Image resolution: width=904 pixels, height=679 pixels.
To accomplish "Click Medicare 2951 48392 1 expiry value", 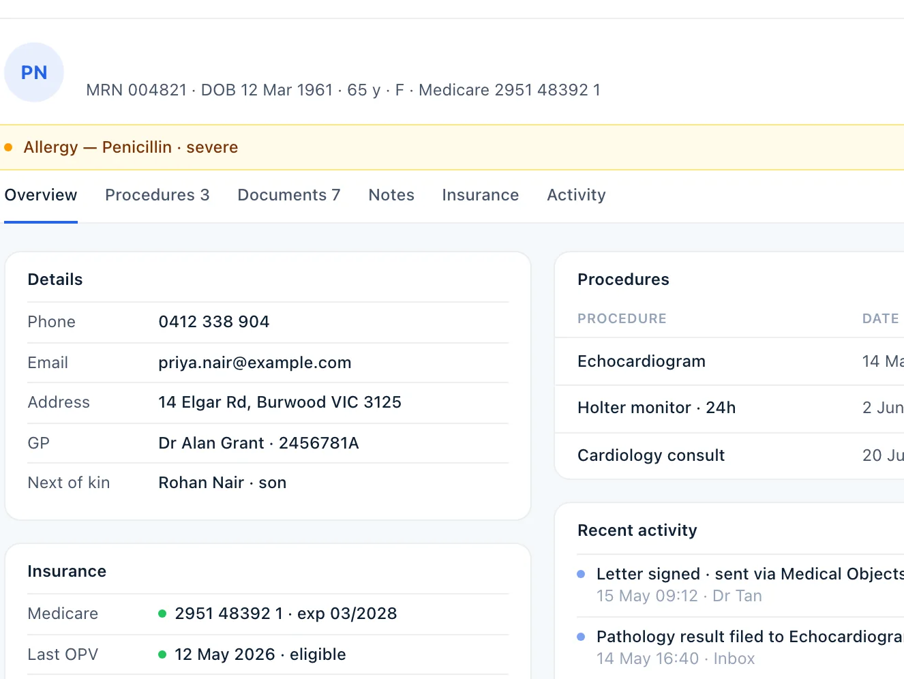I will click(x=286, y=614).
